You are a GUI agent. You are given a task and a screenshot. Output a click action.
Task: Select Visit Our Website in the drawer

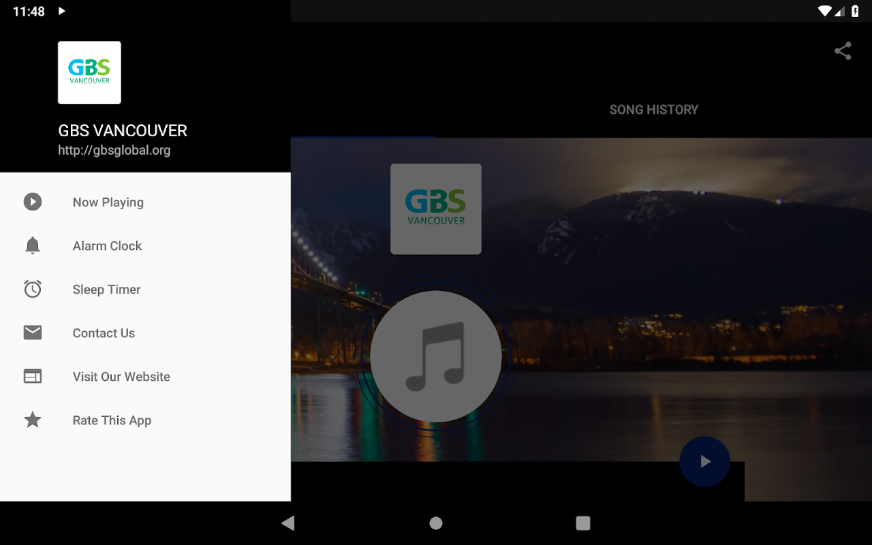145,377
